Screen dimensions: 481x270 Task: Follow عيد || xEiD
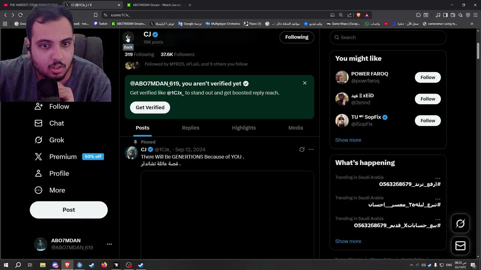click(428, 99)
